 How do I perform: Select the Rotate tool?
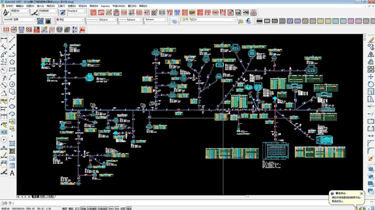point(371,84)
